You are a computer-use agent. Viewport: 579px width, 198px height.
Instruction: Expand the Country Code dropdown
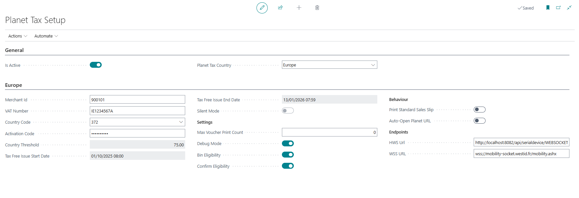click(181, 122)
